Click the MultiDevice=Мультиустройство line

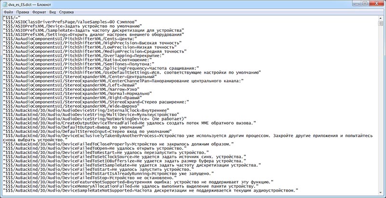point(91,115)
